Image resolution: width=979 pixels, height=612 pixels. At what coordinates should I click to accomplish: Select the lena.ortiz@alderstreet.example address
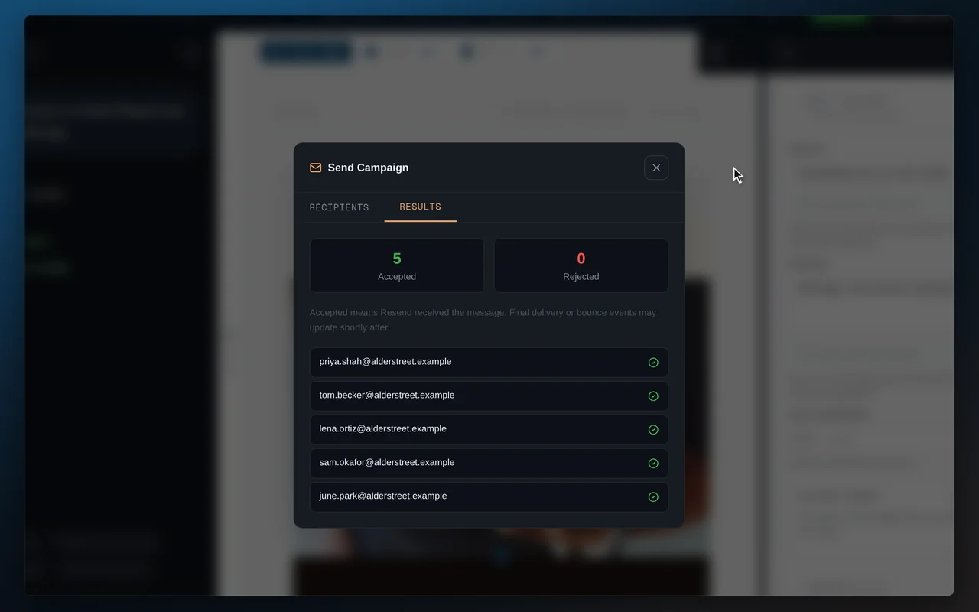tap(383, 428)
